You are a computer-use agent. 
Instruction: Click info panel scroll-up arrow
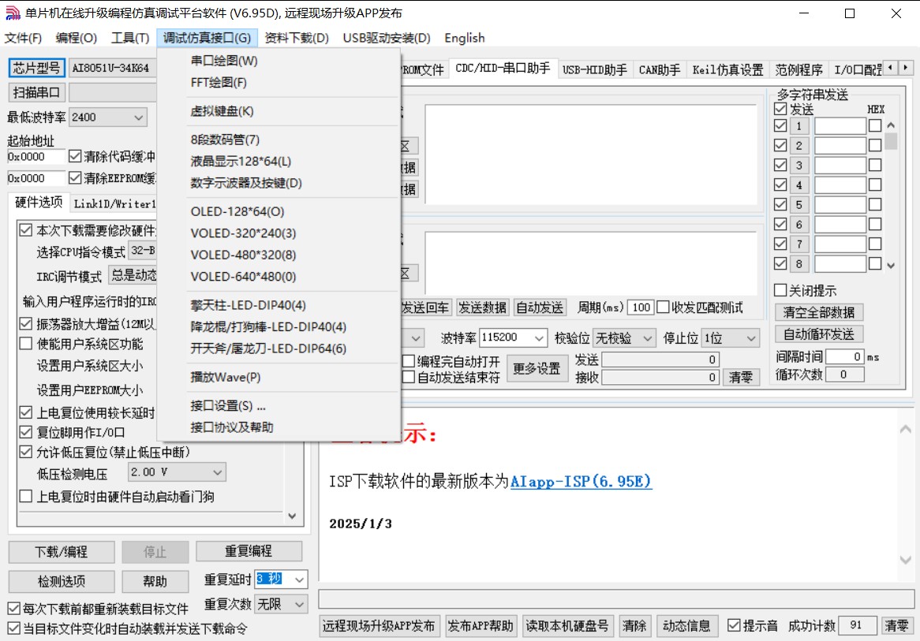(x=905, y=429)
